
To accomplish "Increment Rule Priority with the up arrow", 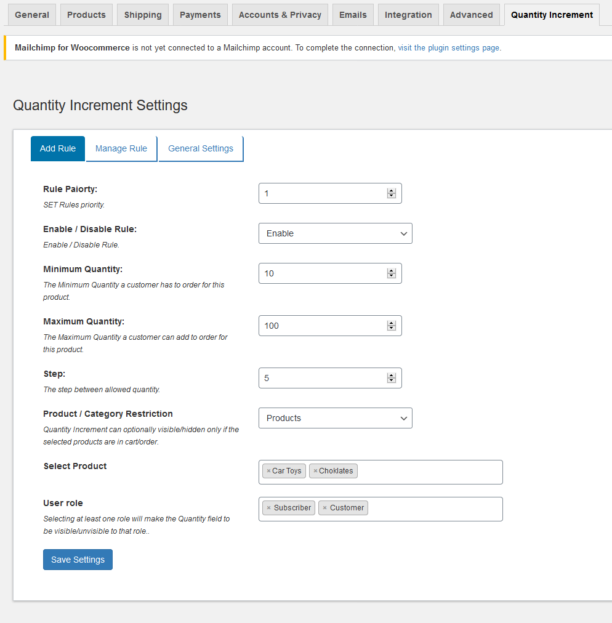I will [x=391, y=190].
